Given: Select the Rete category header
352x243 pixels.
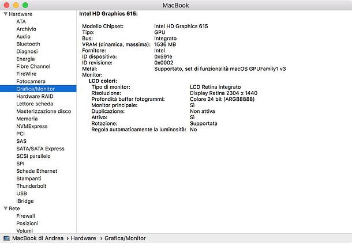Looking at the screenshot, I should click(x=14, y=208).
